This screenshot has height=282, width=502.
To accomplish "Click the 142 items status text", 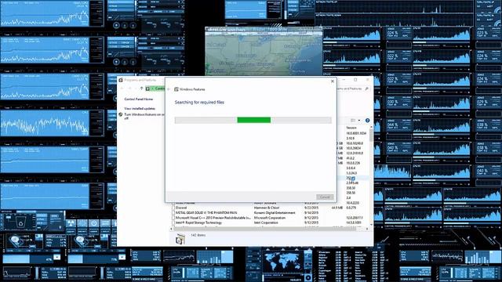I will pyautogui.click(x=198, y=235).
